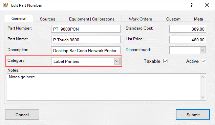Open the Discontinued dropdown
The height and width of the screenshot is (125, 215).
pyautogui.click(x=202, y=50)
